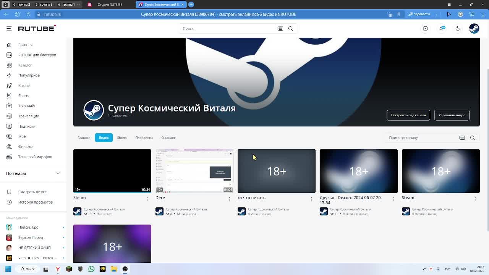This screenshot has height=275, width=489.
Task: Open WhatsApp from the taskbar
Action: (91, 269)
